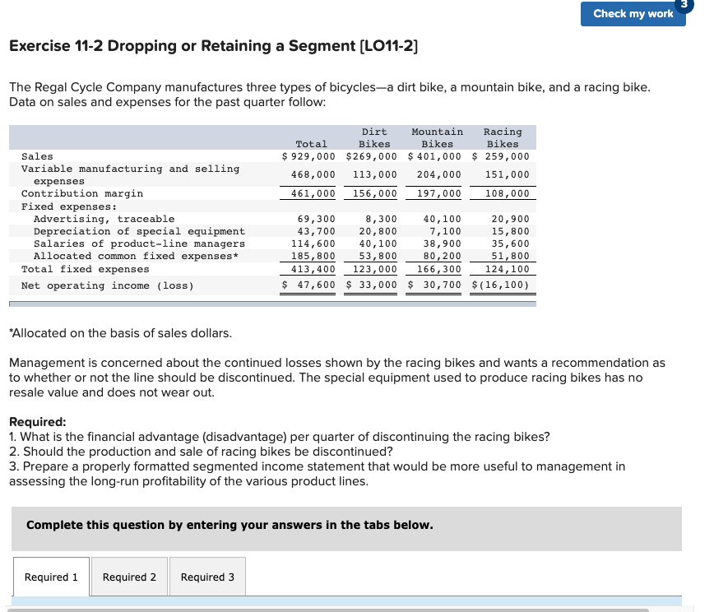The height and width of the screenshot is (612, 714).
Task: Select the Required 1 tab
Action: pyautogui.click(x=51, y=577)
